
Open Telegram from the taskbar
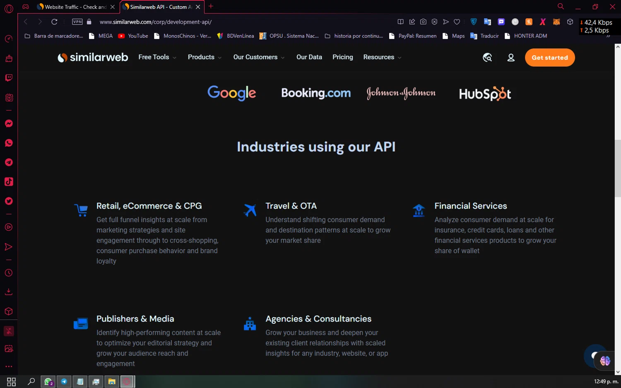64,381
